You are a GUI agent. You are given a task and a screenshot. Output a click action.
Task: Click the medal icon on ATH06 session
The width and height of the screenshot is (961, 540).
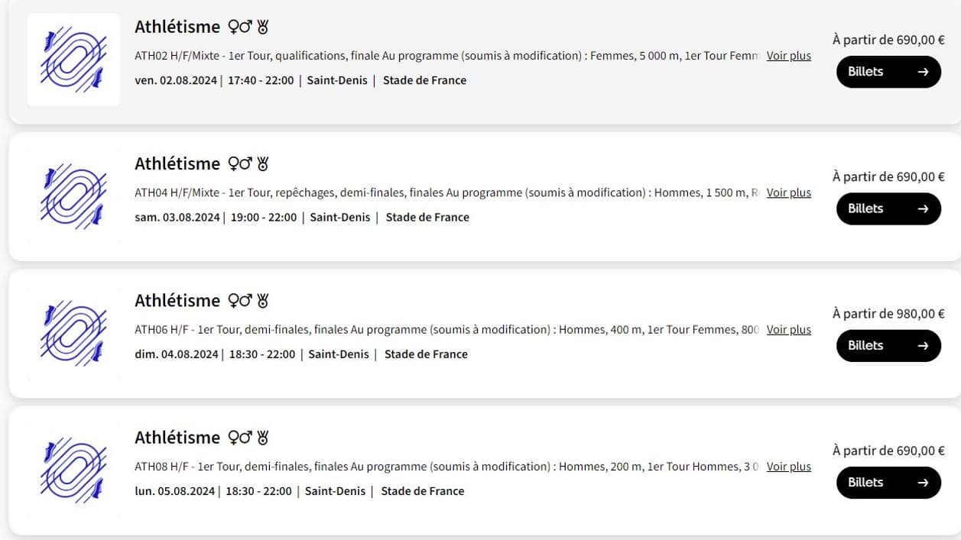tap(263, 301)
